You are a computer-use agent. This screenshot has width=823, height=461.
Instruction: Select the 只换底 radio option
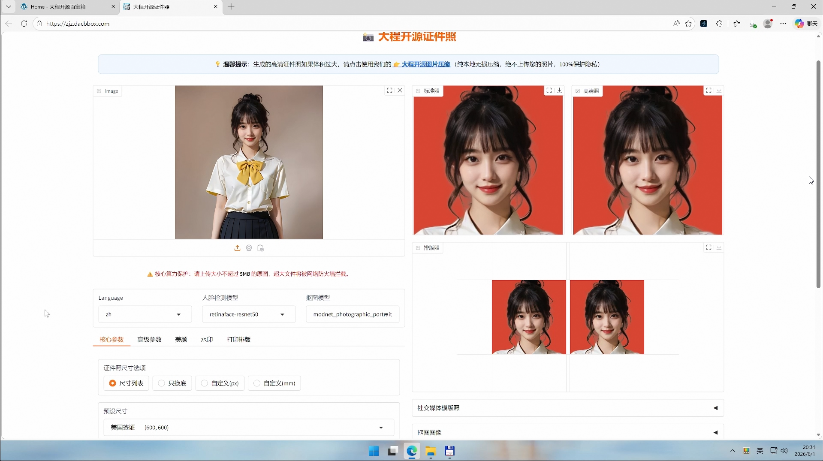point(172,383)
